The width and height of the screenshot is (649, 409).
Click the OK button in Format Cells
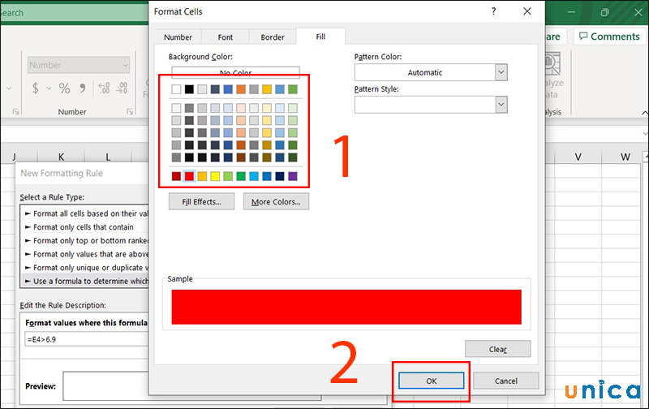pyautogui.click(x=430, y=381)
